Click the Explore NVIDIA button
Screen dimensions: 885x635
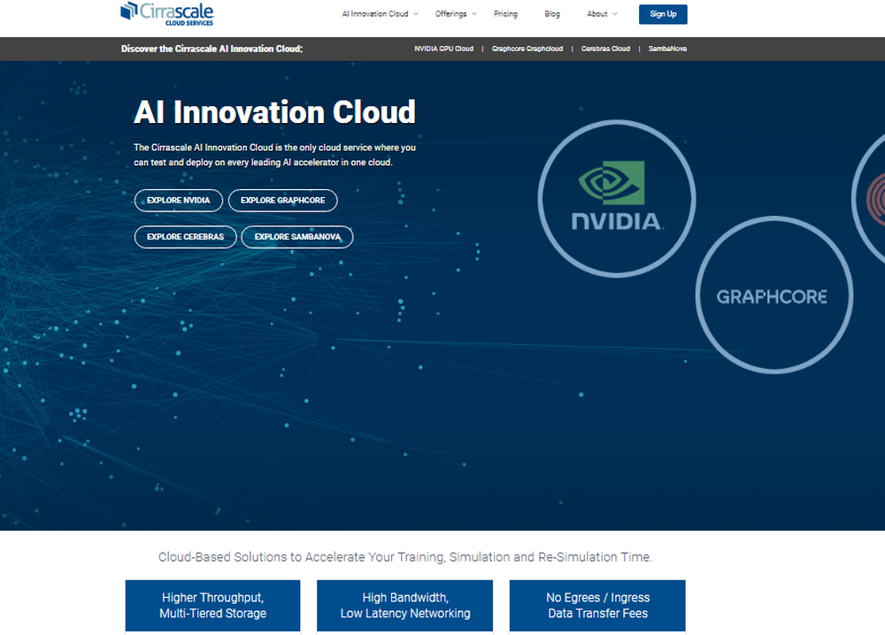pyautogui.click(x=179, y=201)
